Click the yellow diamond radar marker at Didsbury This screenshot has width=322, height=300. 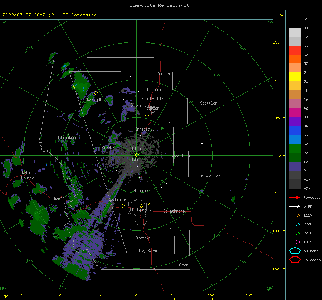pos(137,155)
